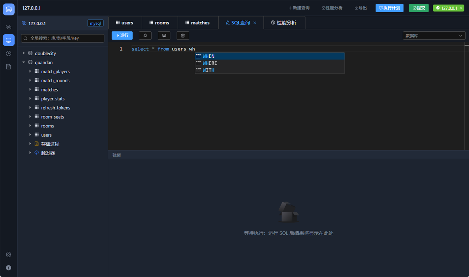Viewport: 469px width, 277px height.
Task: Select the monitor icon in sidebar
Action: coord(8,40)
